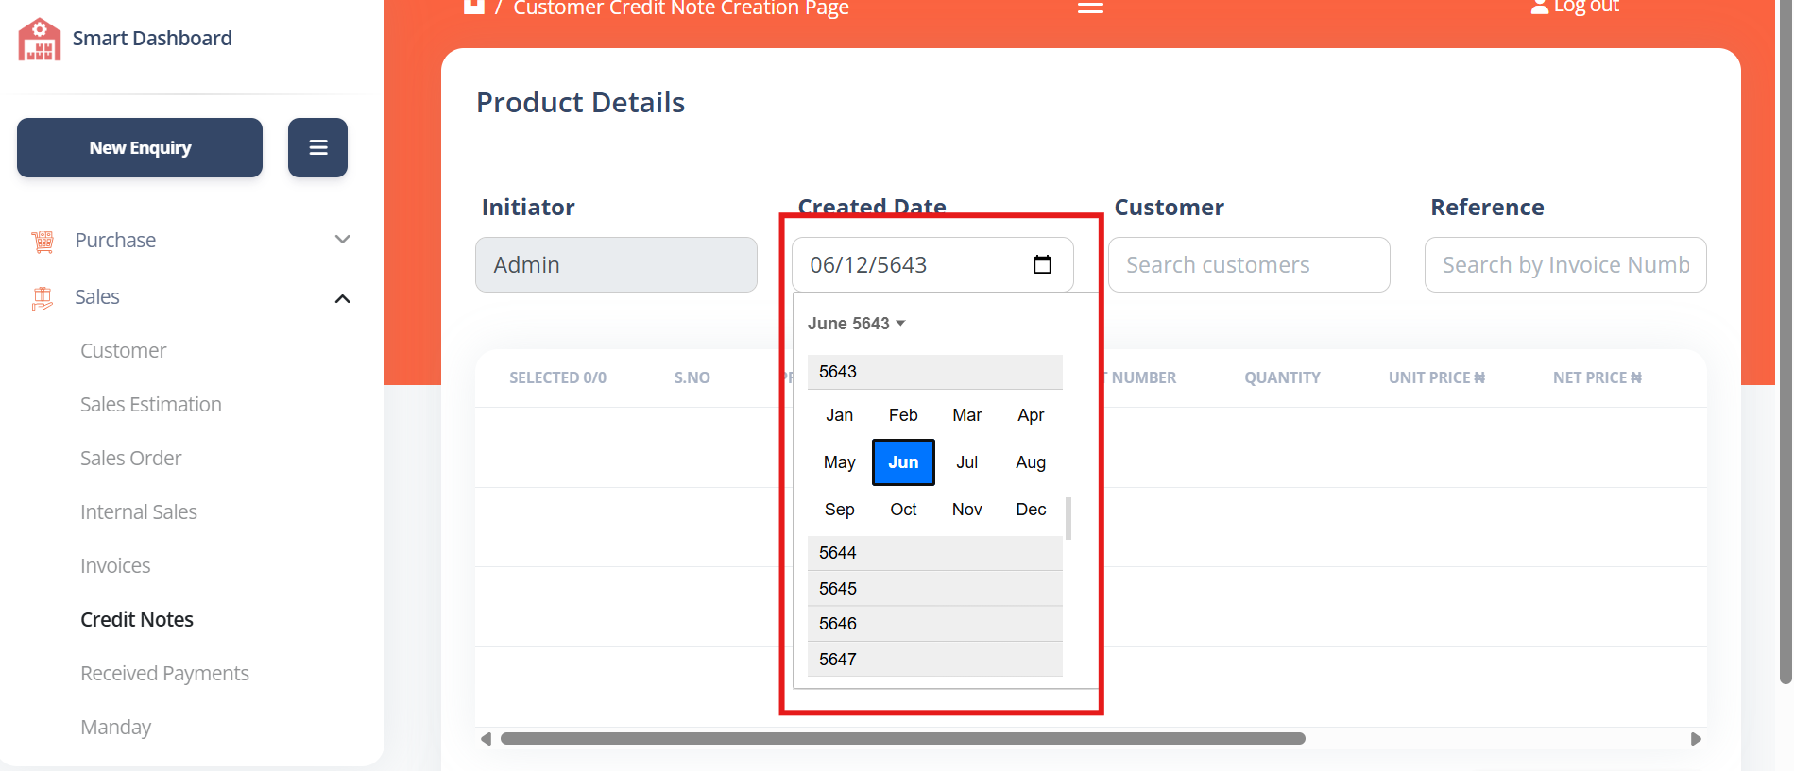This screenshot has height=771, width=1794.
Task: Click the SELECTED 0/0 column header
Action: pos(558,377)
